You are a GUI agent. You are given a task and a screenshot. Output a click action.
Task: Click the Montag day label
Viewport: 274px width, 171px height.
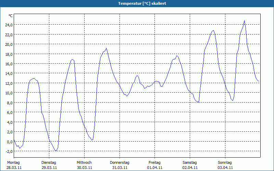pos(13,163)
